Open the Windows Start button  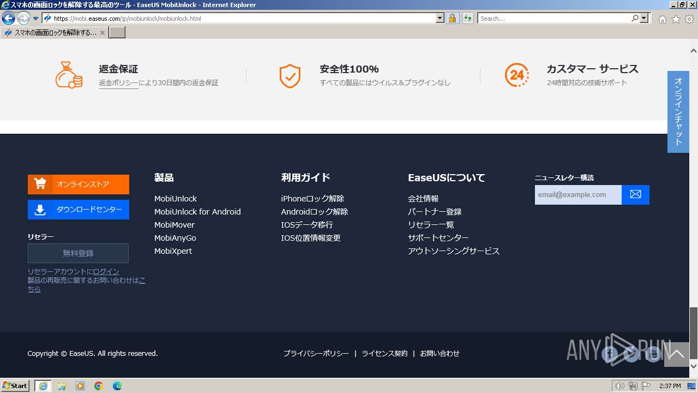point(15,386)
